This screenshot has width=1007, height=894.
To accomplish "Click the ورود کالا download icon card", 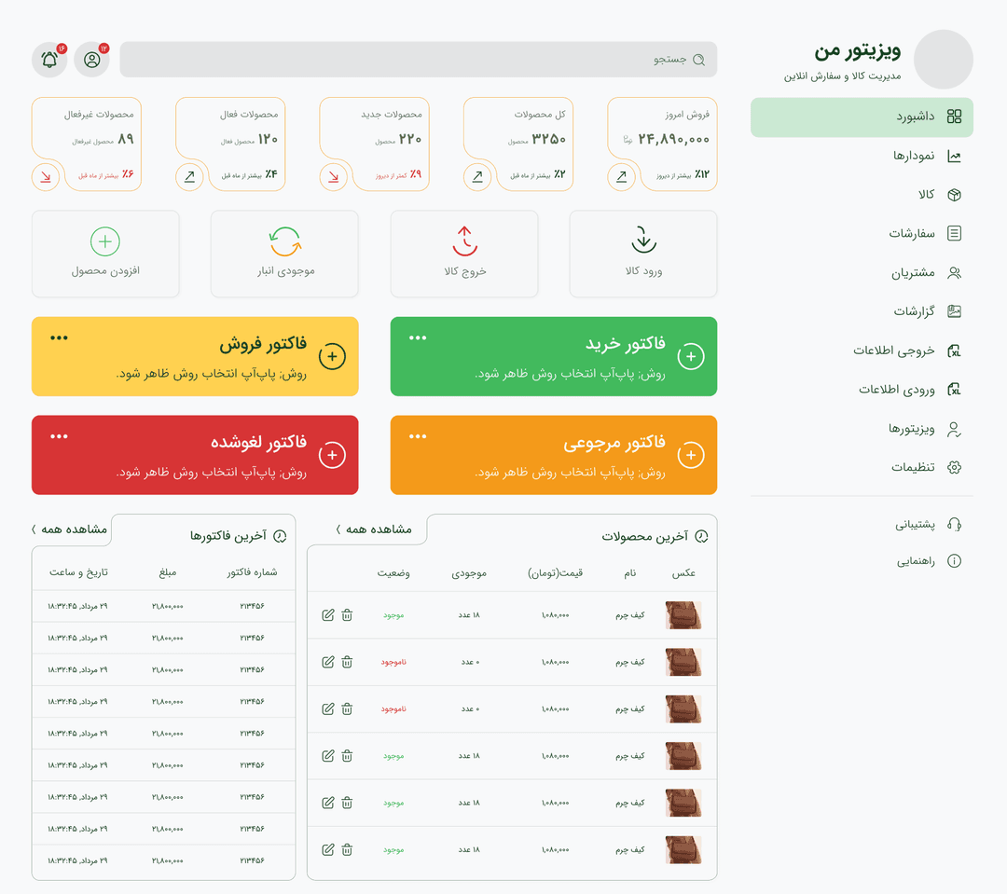I will [x=642, y=254].
